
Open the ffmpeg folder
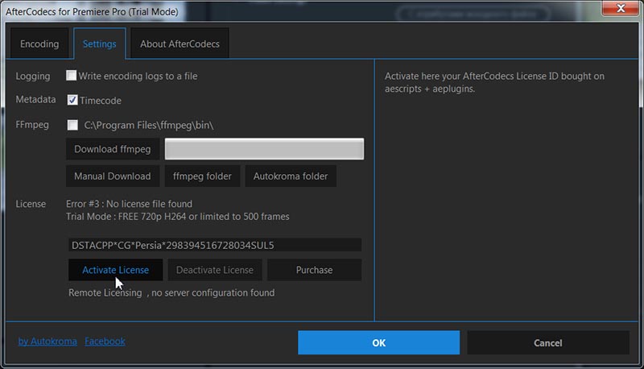pos(202,176)
